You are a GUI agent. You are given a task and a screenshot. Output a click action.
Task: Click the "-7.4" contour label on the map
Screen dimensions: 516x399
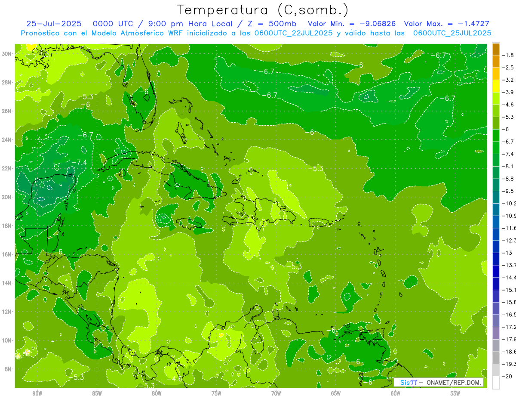coord(79,162)
